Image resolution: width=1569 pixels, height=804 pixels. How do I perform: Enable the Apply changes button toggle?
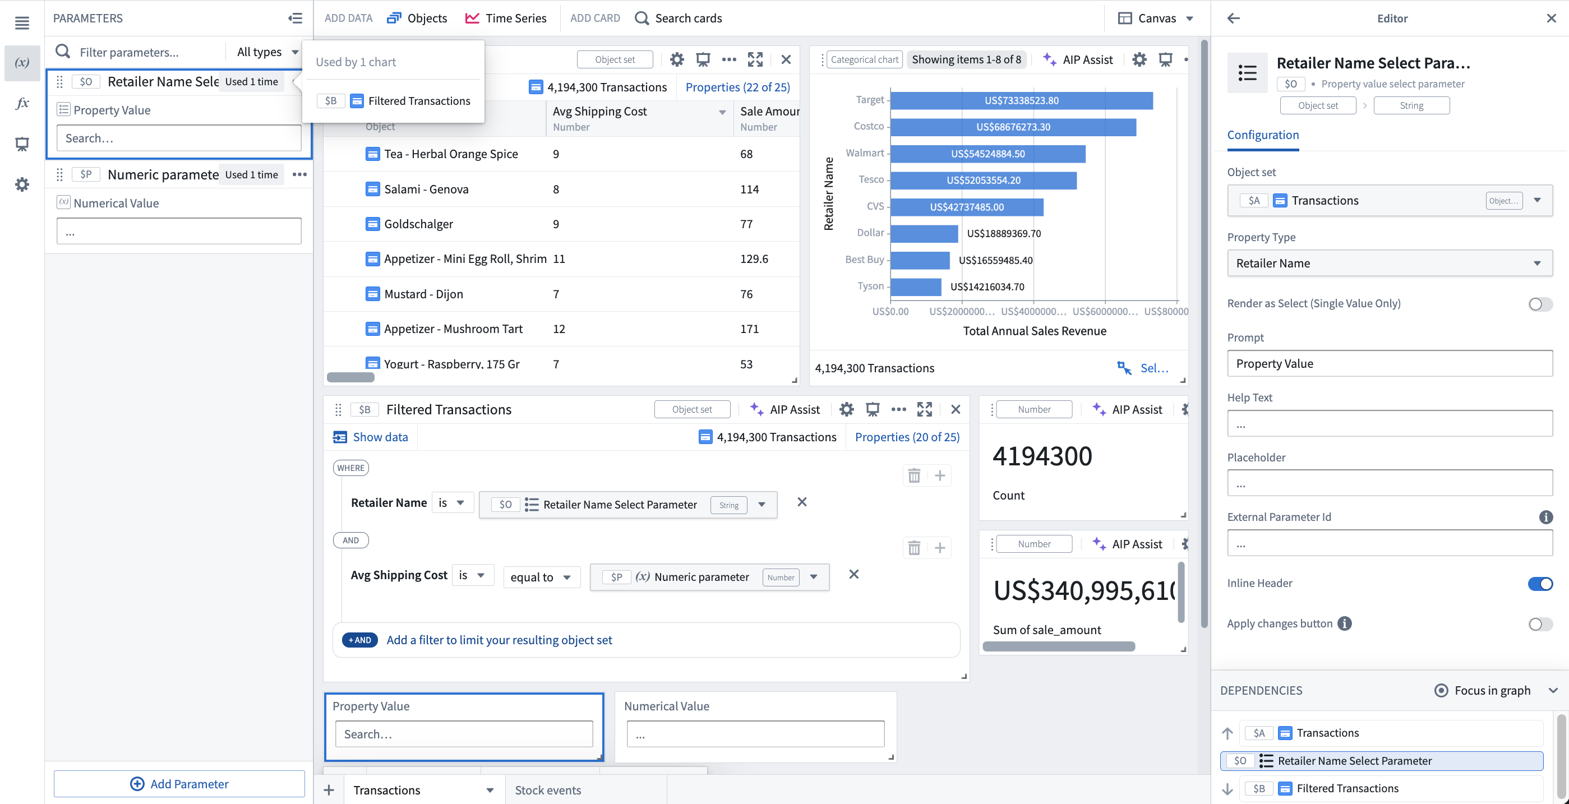click(x=1540, y=623)
